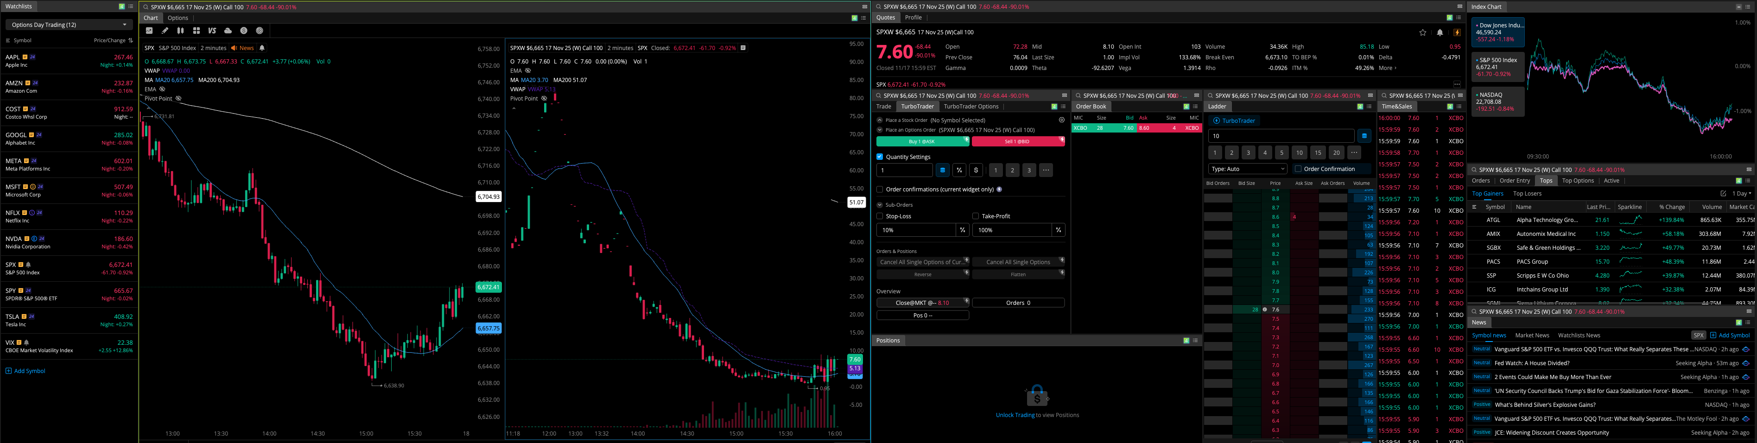Enable the Stop-Loss checkbox
This screenshot has height=443, width=1757.
click(880, 216)
